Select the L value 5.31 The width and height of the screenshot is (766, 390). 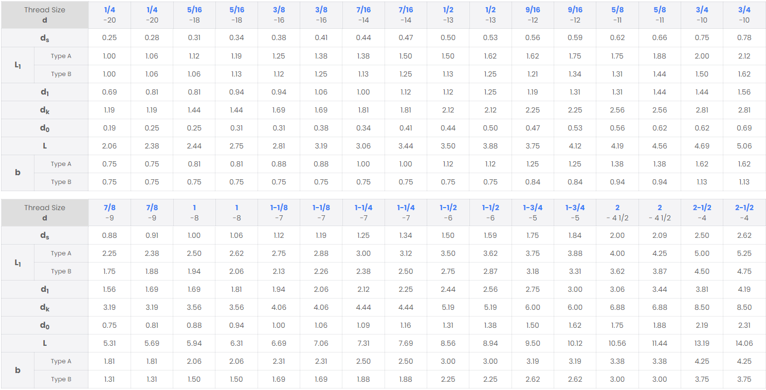pos(110,343)
